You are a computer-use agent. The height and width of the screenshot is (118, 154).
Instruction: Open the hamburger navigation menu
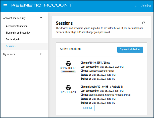5,6
